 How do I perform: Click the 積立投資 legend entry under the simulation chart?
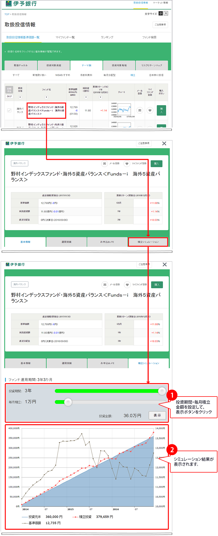[92, 517]
